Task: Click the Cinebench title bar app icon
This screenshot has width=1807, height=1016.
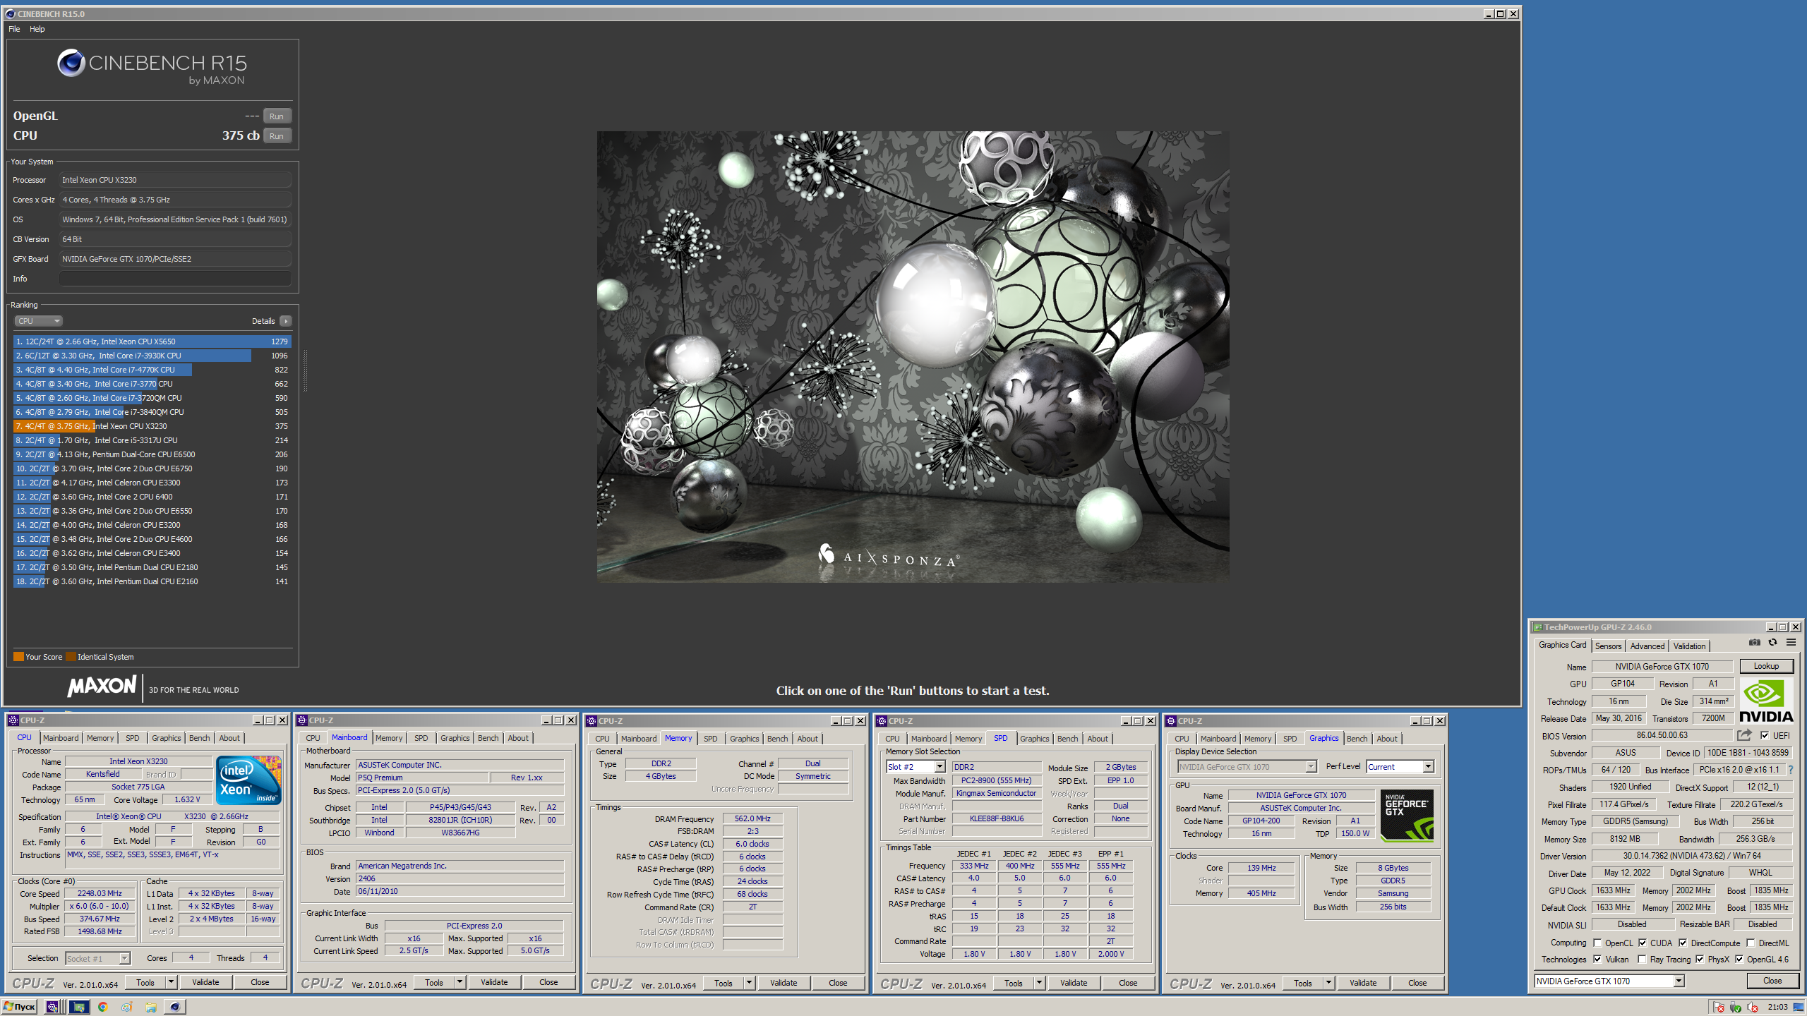Action: pos(11,14)
